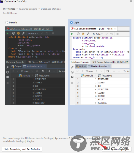The width and height of the screenshot is (134, 153).
Task: Select the Light theme radio button
Action: tap(71, 23)
